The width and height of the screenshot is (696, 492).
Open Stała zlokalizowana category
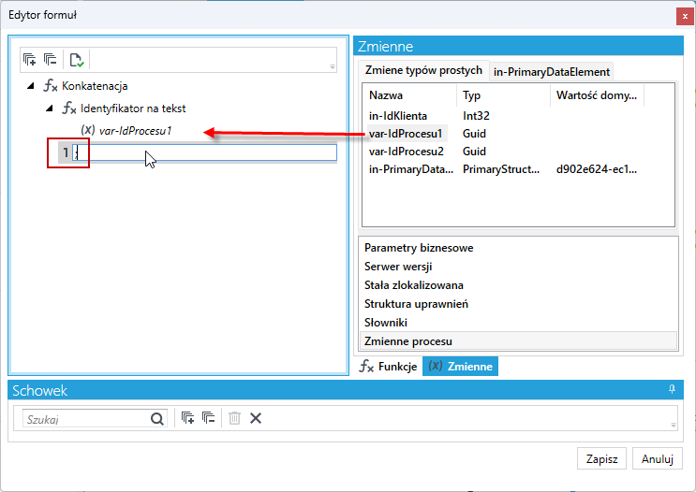[414, 285]
